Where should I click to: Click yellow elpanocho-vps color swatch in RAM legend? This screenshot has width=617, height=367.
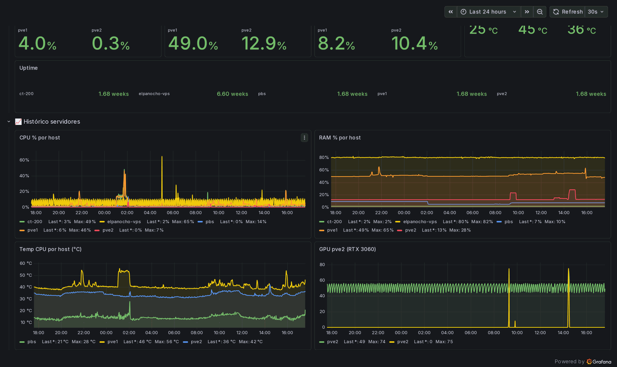click(x=398, y=222)
